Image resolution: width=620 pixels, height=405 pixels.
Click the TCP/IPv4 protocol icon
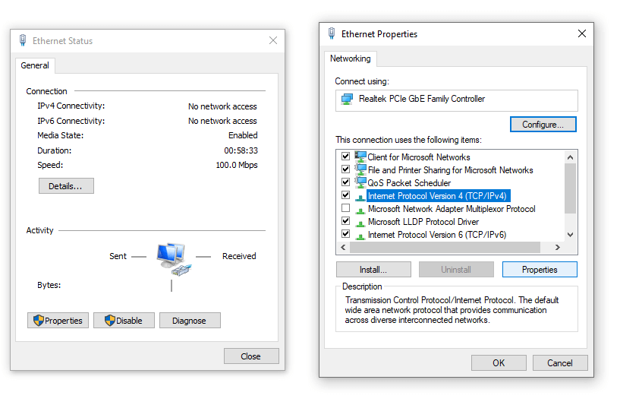tap(360, 197)
